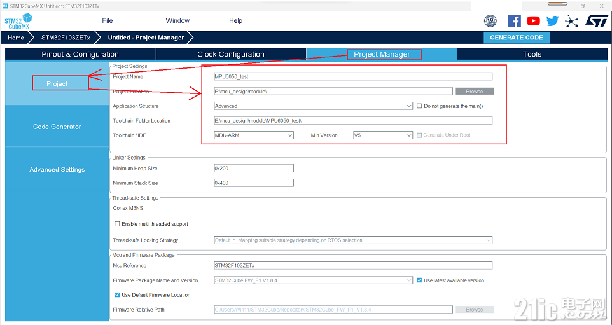This screenshot has width=612, height=325.
Task: Open the Min Version dropdown
Action: [383, 135]
